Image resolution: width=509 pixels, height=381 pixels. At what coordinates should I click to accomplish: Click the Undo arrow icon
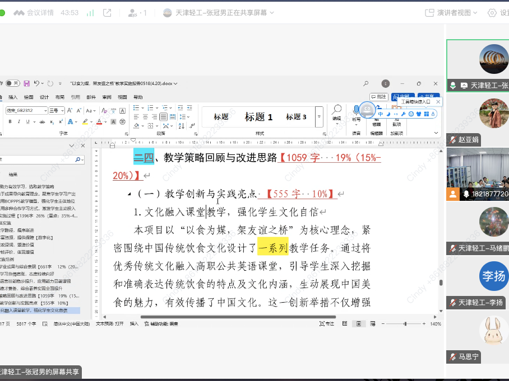36,83
